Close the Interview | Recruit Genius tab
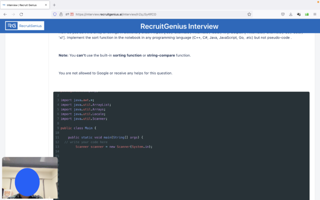The width and height of the screenshot is (320, 200). tap(46, 5)
